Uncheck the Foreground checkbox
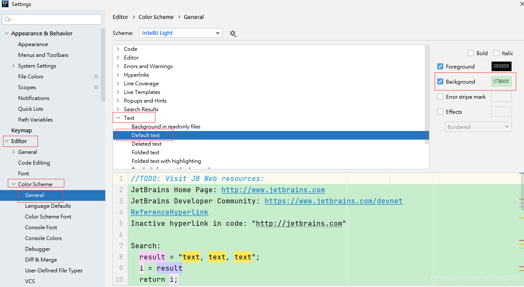 tap(440, 66)
